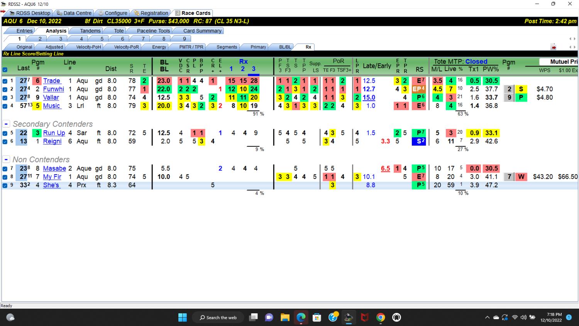Select the Entries tab
Viewport: 579px width, 326px height.
coord(24,31)
